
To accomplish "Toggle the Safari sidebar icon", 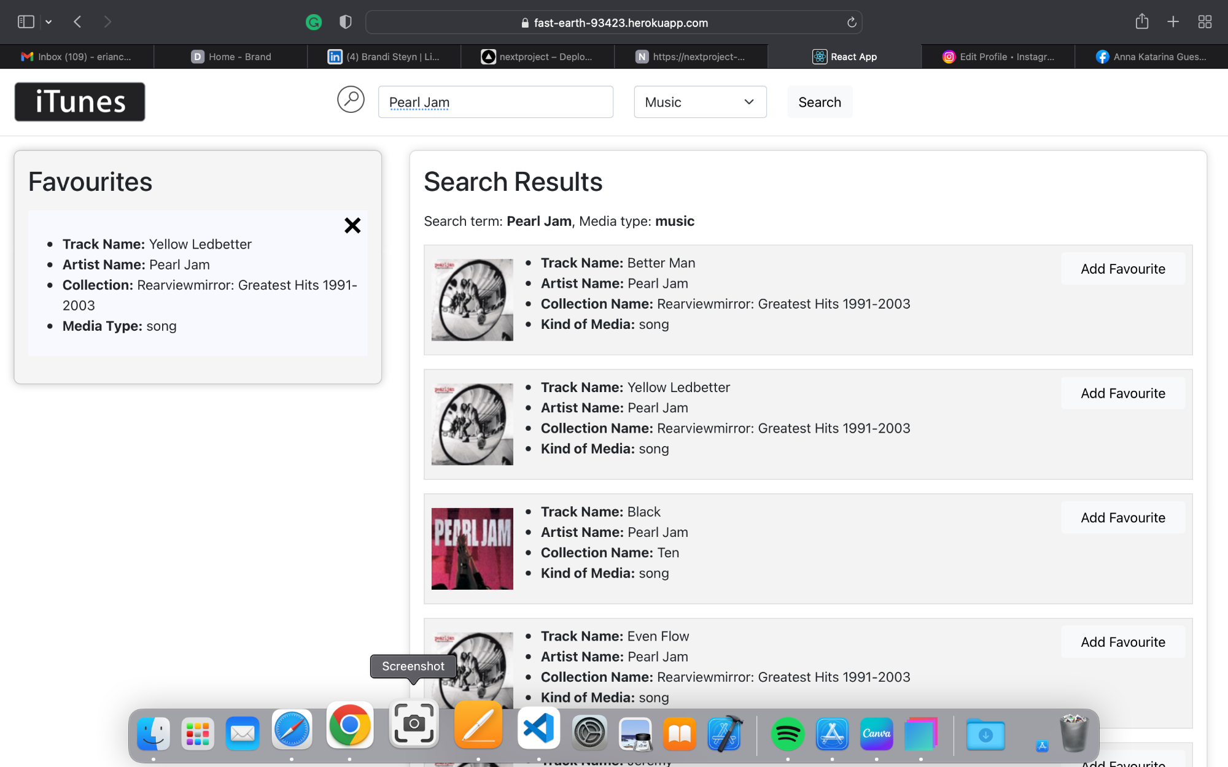I will [26, 22].
